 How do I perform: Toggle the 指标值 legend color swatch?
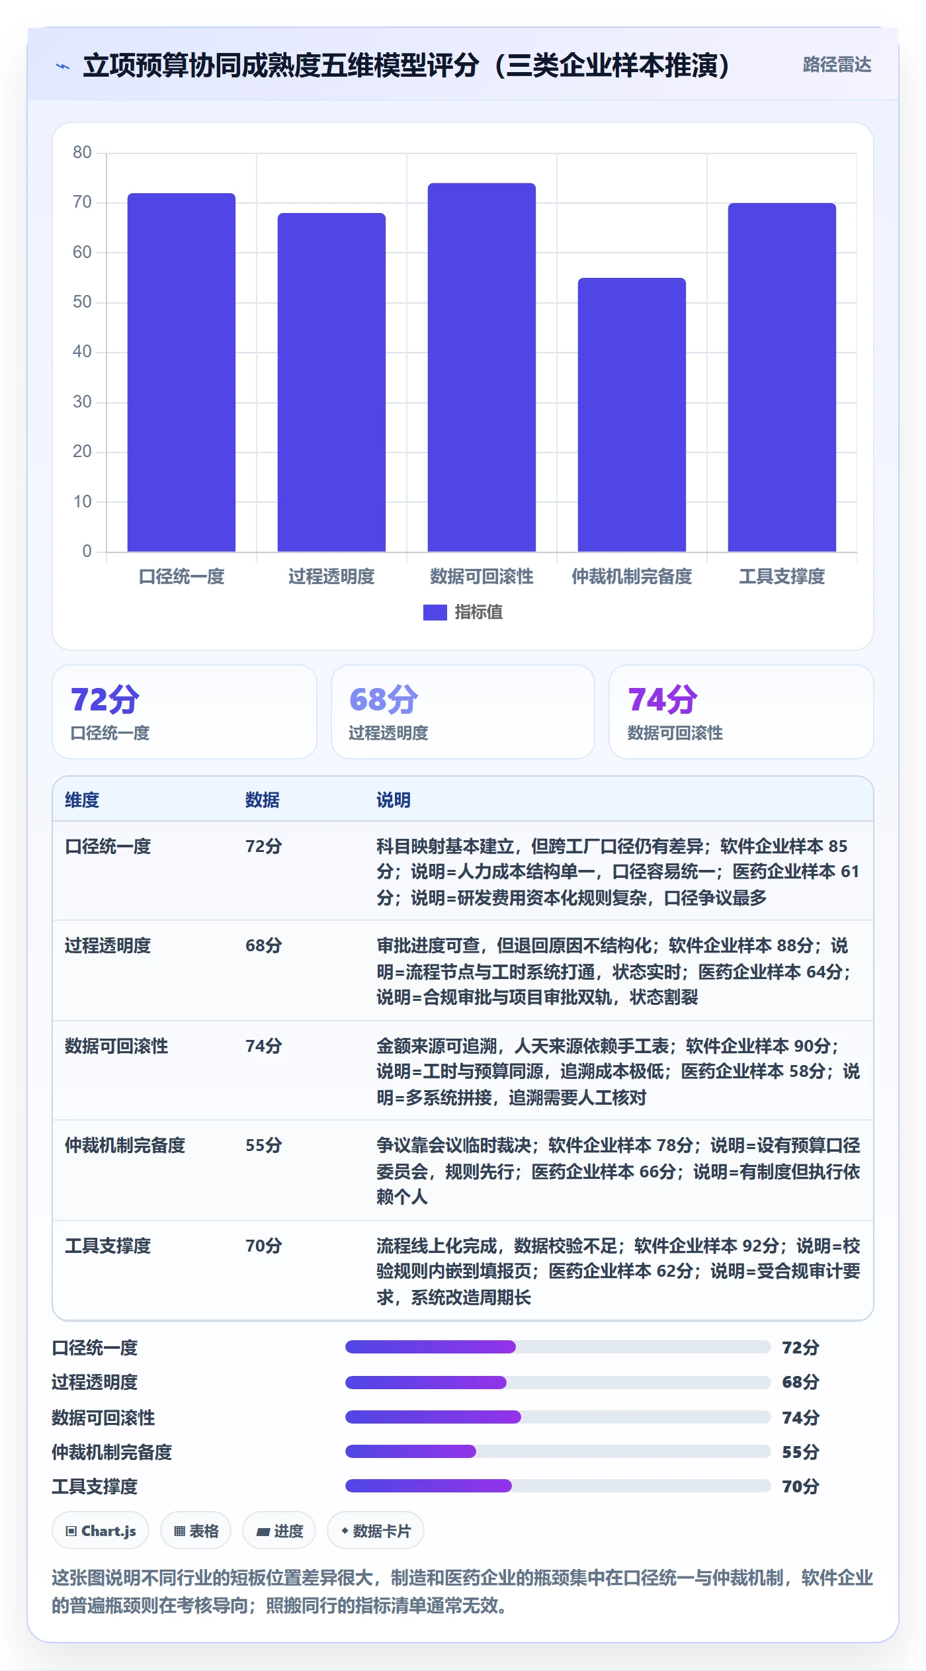point(435,613)
